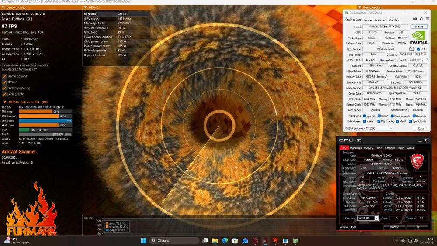
Task: Click the blue GPU usage bar
Action: click(x=45, y=121)
